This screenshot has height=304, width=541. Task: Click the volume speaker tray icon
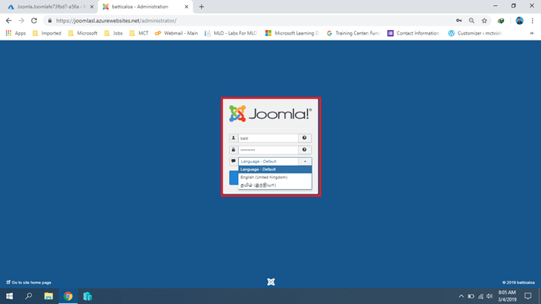pyautogui.click(x=490, y=296)
